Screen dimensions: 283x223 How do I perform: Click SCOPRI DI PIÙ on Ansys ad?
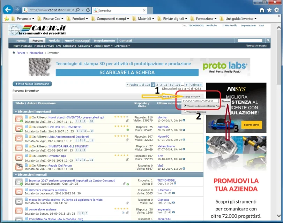tap(251, 125)
